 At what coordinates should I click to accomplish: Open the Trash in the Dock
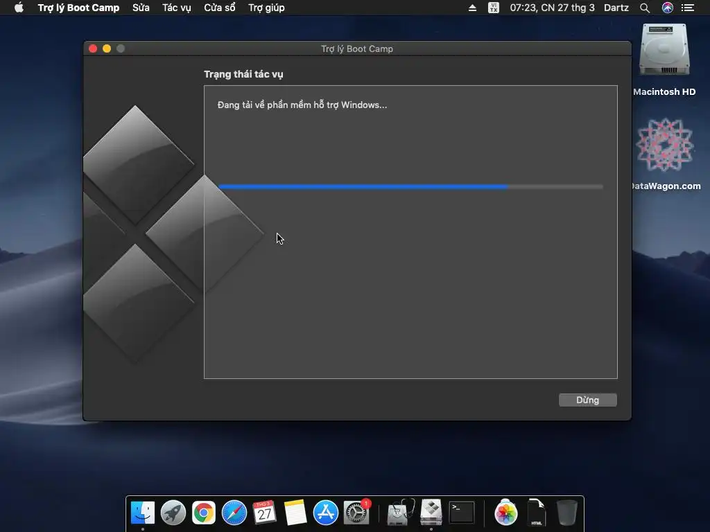(x=567, y=513)
